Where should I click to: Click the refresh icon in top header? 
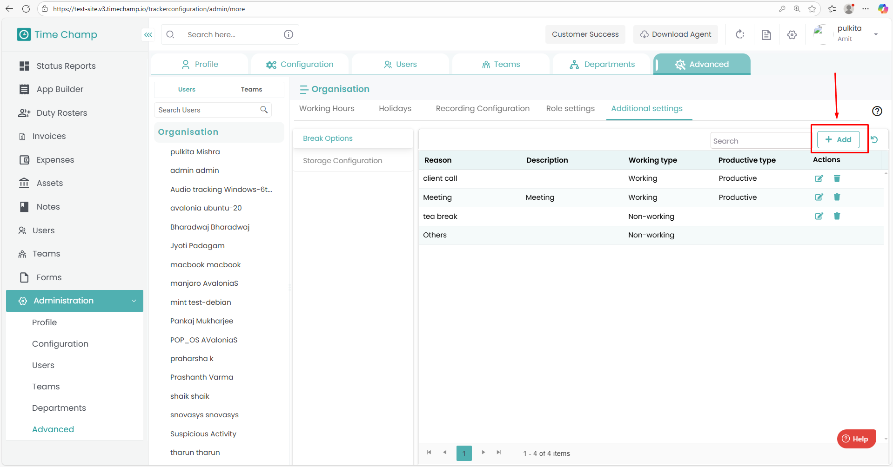point(740,34)
